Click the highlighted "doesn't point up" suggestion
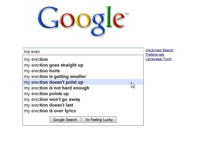The height and width of the screenshot is (157, 216). tap(54, 82)
